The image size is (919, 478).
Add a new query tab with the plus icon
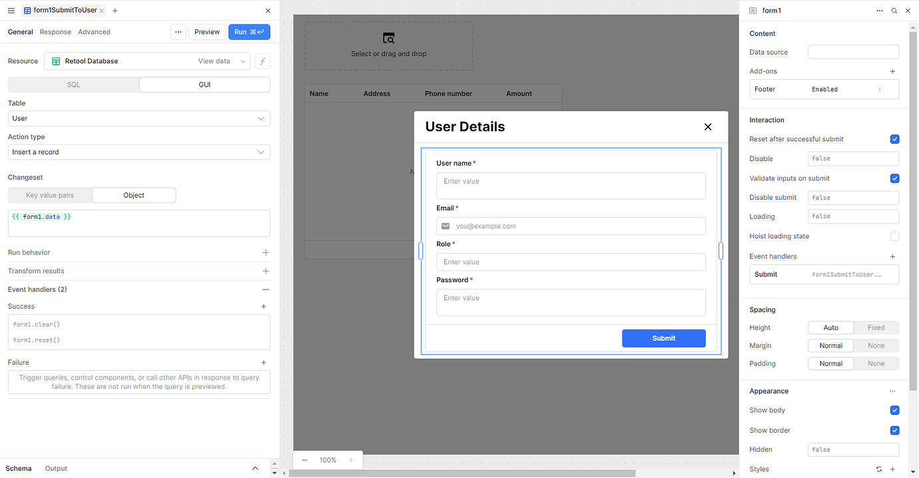pyautogui.click(x=115, y=10)
